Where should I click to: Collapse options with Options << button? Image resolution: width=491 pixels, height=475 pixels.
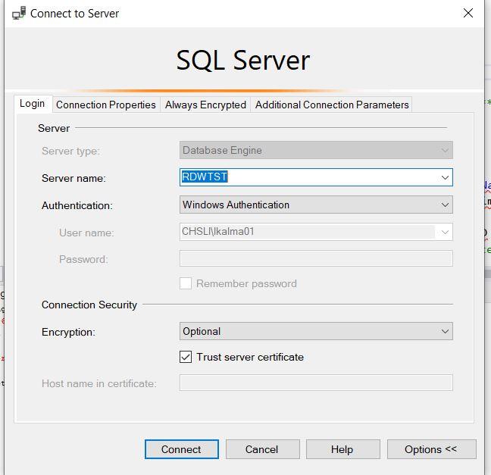click(x=431, y=449)
